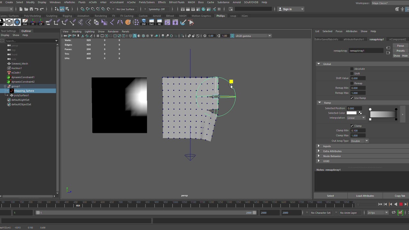Click the hexagon mesh shelf icon

click(17, 22)
